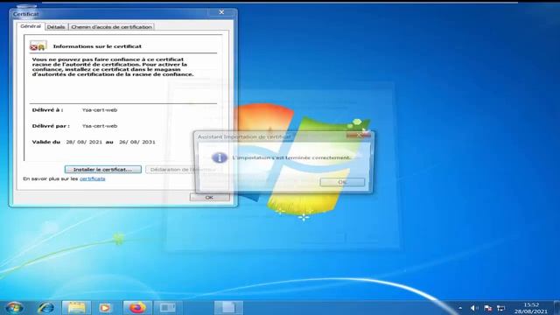Switch to the Détails tab

pos(56,27)
